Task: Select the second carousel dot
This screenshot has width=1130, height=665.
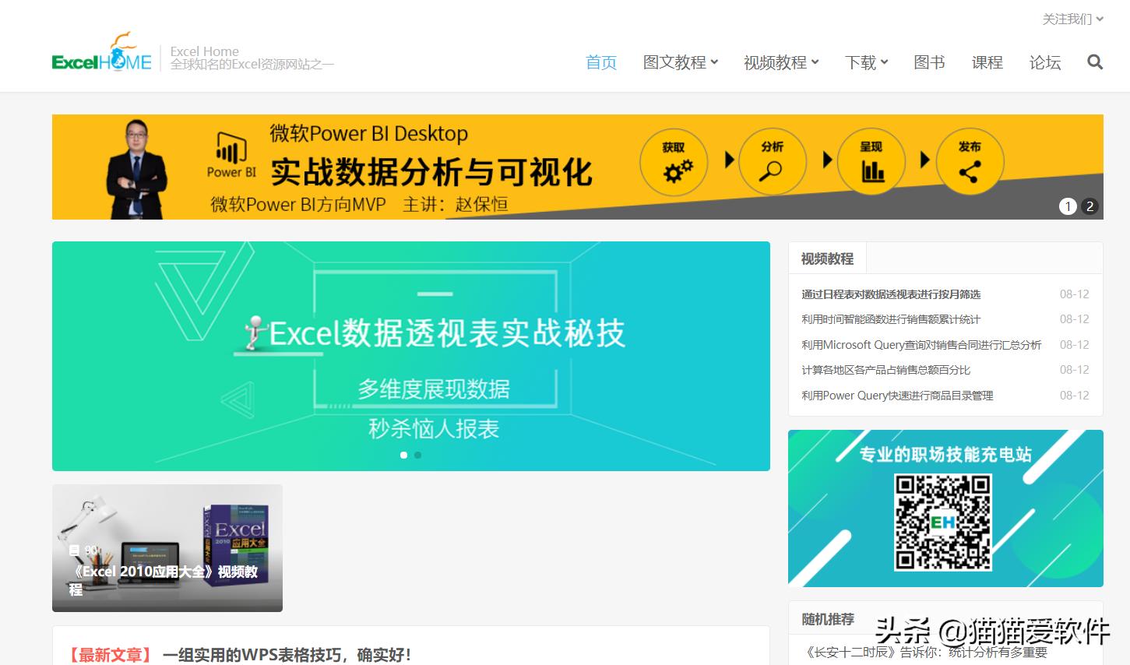Action: pyautogui.click(x=417, y=455)
